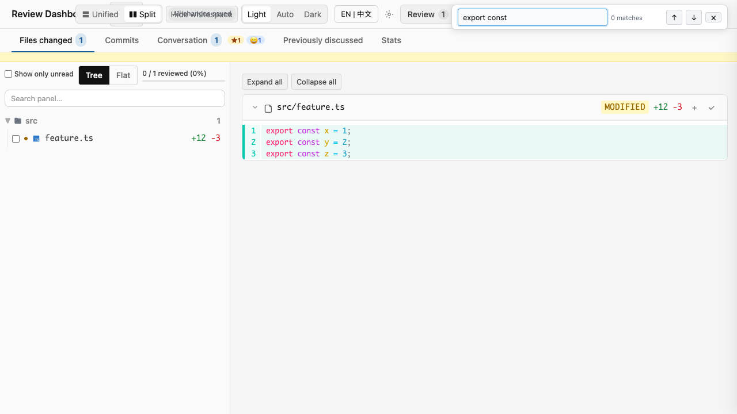Select the Split diff view

tap(142, 14)
